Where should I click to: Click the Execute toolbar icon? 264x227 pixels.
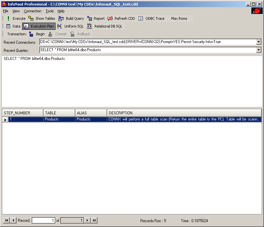click(x=8, y=18)
